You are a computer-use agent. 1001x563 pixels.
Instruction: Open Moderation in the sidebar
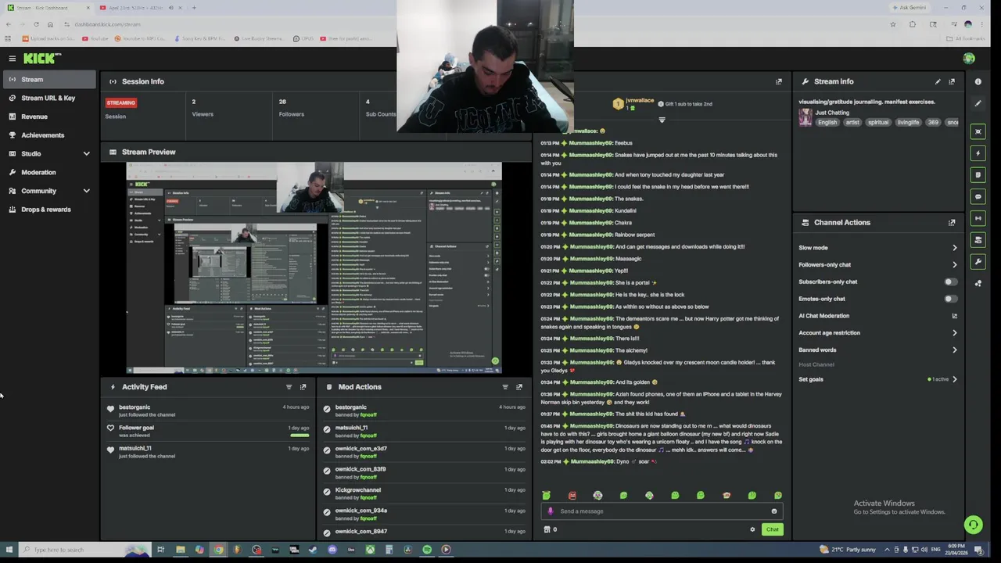click(x=48, y=172)
